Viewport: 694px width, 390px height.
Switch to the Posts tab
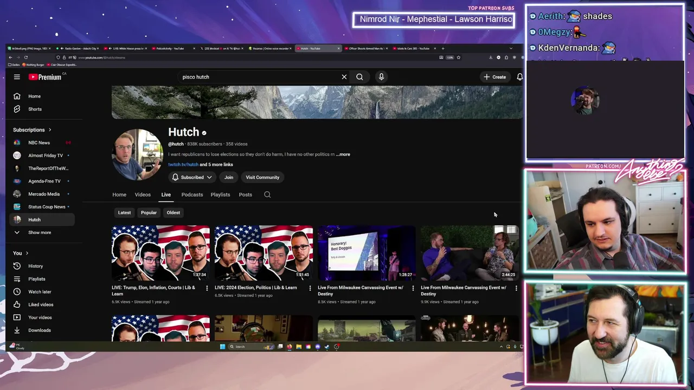(x=245, y=194)
